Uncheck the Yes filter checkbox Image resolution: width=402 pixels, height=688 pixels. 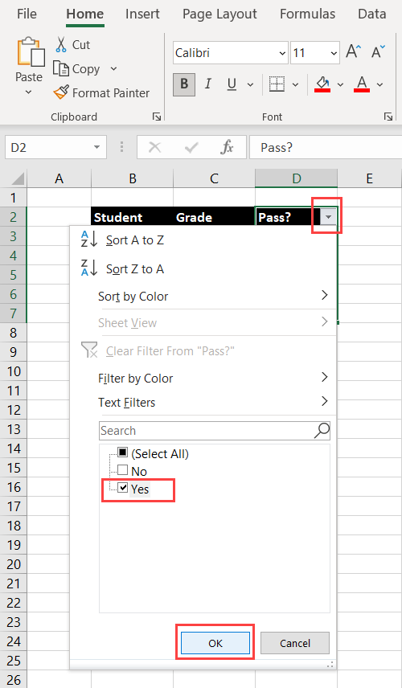(x=123, y=488)
